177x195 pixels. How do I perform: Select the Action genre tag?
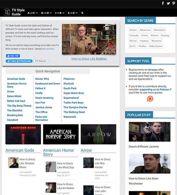[x=133, y=30]
